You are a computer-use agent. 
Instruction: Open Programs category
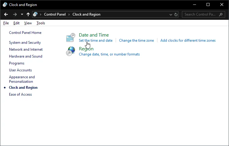pyautogui.click(x=17, y=63)
